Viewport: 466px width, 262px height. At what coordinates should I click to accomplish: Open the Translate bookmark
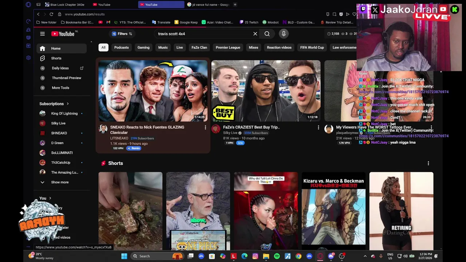coord(161,22)
